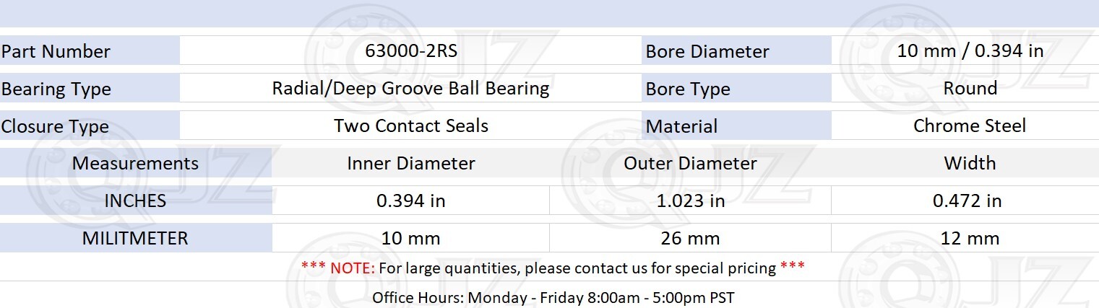Click the part number value 63000-2RS
1099x308 pixels.
(412, 51)
